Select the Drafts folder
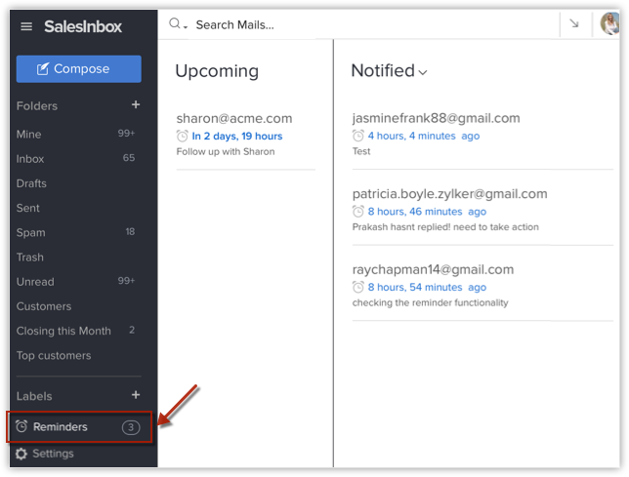Image resolution: width=629 pixels, height=477 pixels. [31, 183]
